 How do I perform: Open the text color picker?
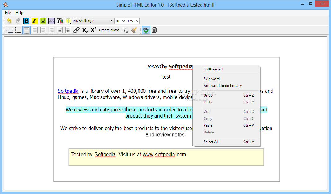pyautogui.click(x=60, y=21)
